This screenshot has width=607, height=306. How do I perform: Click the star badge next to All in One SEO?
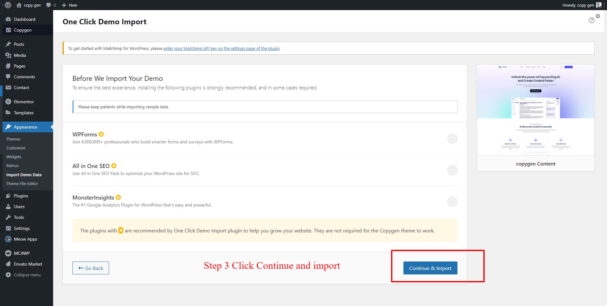[x=114, y=166]
